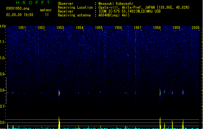Click the 1957 time axis marker
This screenshot has height=129, width=203.
[x=137, y=28]
